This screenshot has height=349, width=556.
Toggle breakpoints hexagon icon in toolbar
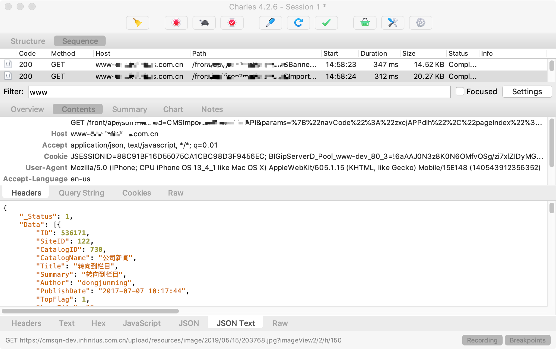[232, 23]
